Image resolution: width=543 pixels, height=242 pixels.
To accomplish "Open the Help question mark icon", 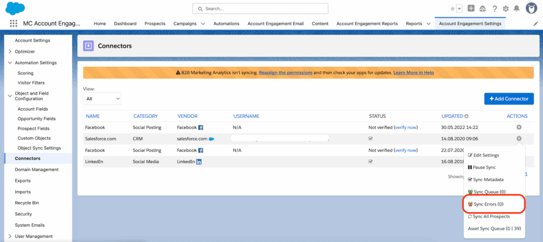I will (x=495, y=8).
